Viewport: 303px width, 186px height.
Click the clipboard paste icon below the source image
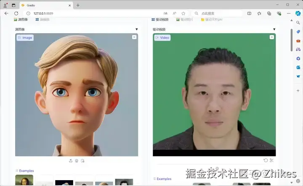83,161
